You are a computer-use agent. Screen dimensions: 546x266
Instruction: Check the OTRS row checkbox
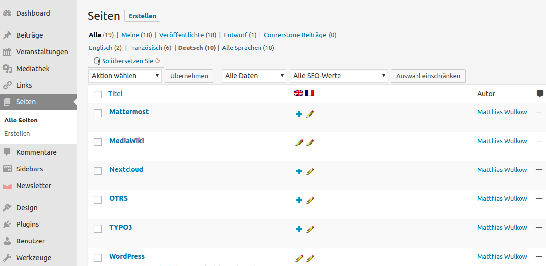(x=98, y=199)
